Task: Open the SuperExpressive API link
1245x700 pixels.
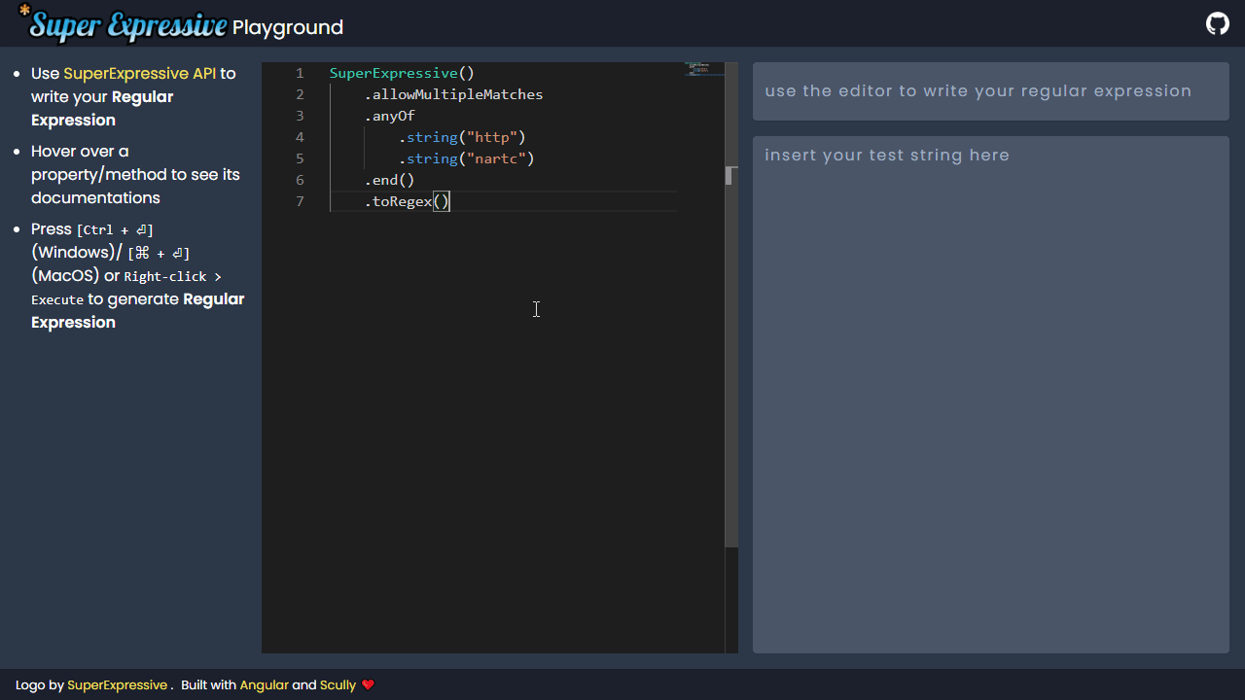Action: pyautogui.click(x=140, y=73)
